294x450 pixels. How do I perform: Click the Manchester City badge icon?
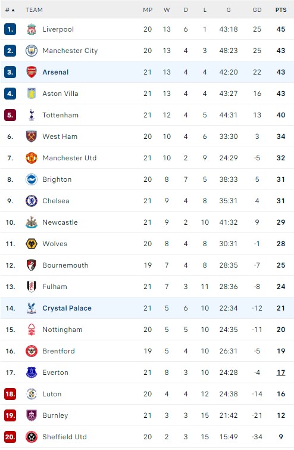[32, 51]
